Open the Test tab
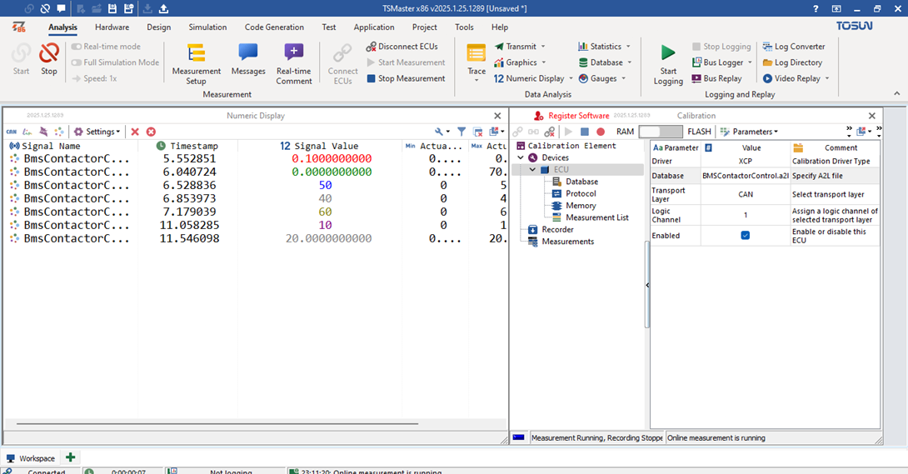This screenshot has width=908, height=474. point(329,27)
